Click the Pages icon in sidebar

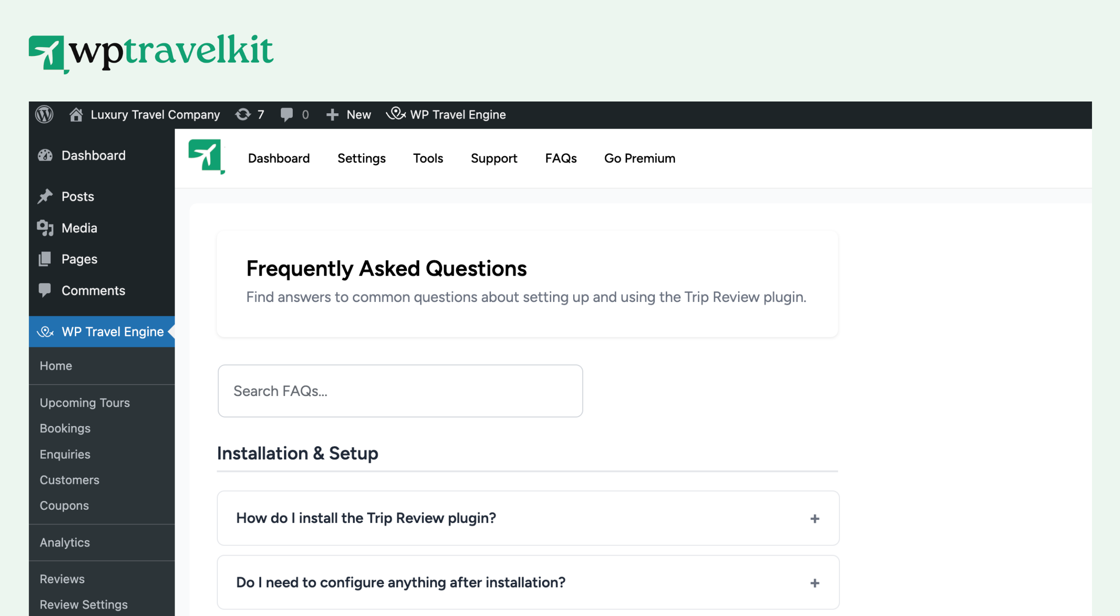pos(45,259)
